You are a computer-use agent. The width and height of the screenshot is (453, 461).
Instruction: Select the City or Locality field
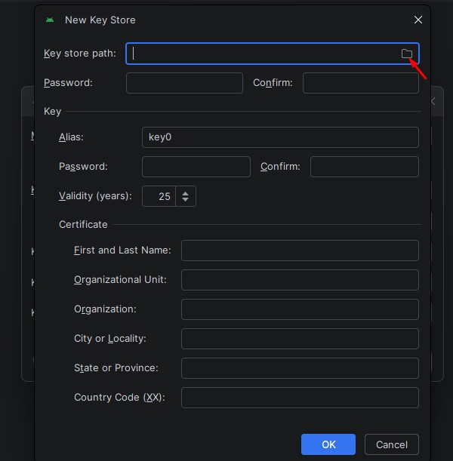(x=300, y=339)
